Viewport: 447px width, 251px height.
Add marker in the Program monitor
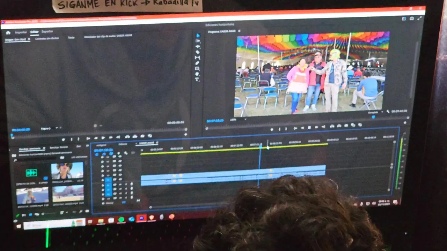[272, 129]
